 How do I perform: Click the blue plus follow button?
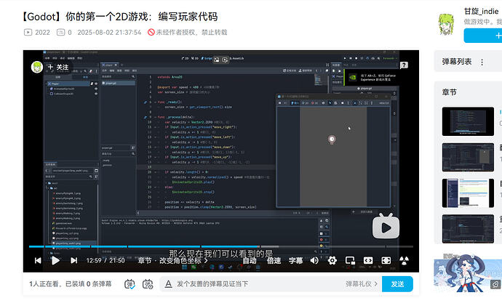tap(483, 36)
